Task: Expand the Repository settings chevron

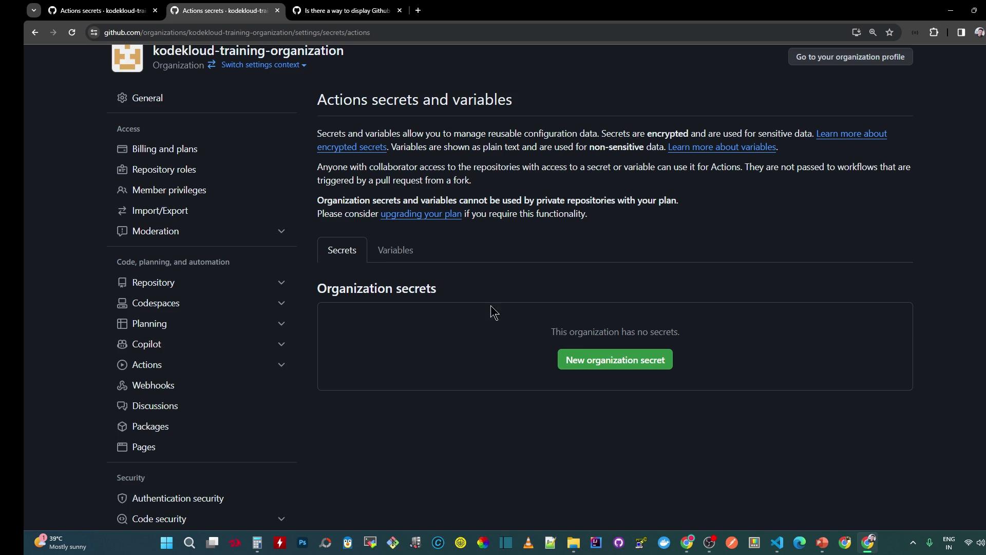Action: 281,283
